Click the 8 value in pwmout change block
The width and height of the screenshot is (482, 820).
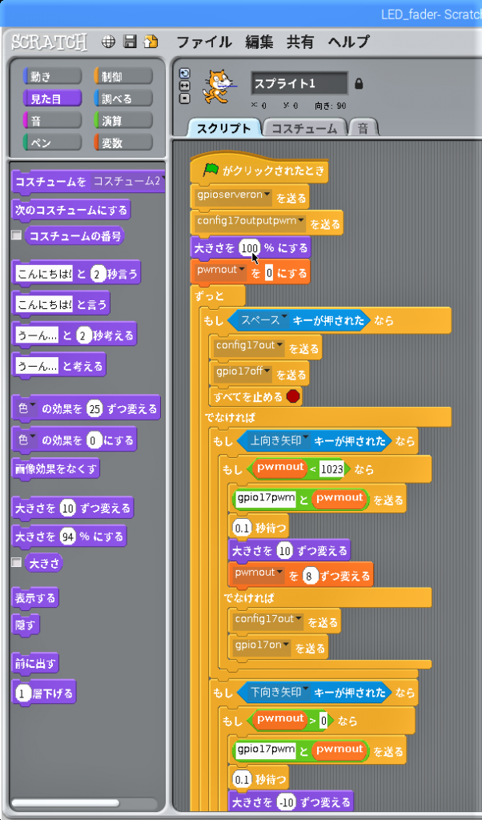pos(310,577)
